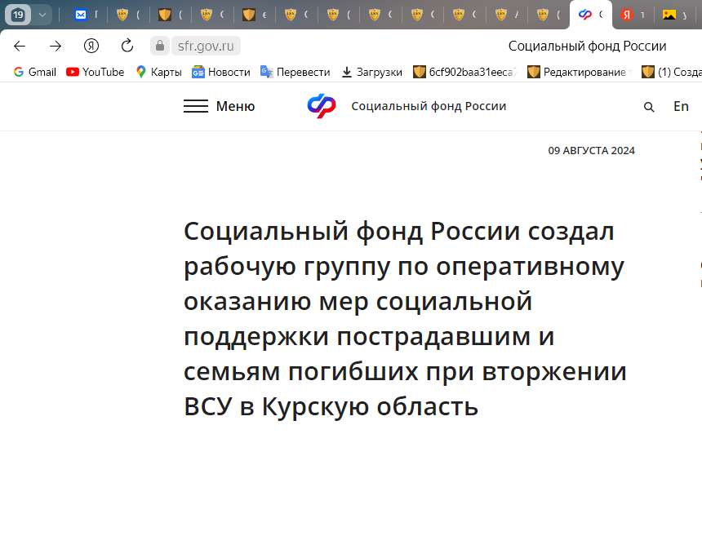Open the Новости bookmark
Image resolution: width=702 pixels, height=558 pixels.
221,72
